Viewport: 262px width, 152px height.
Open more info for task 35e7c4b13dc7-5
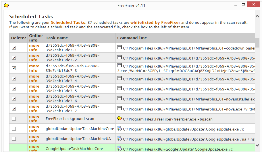(x=34, y=88)
